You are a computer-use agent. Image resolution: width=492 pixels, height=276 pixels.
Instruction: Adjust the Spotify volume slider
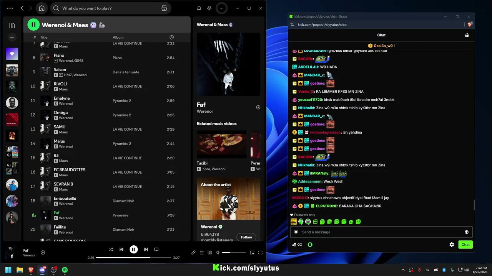point(234,253)
